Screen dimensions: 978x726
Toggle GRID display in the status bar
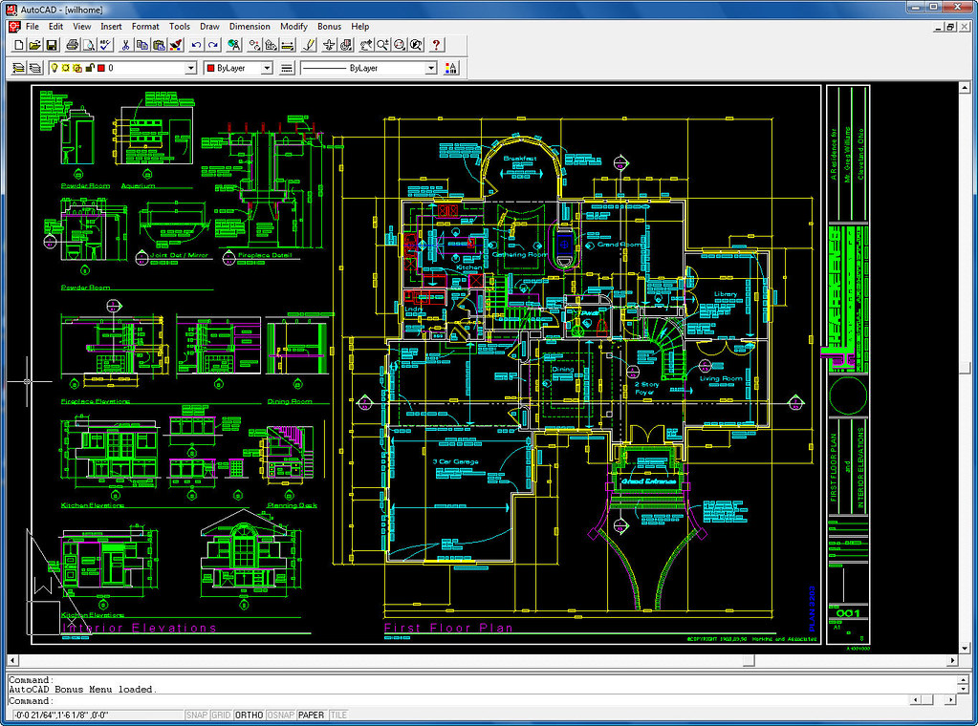[x=221, y=715]
